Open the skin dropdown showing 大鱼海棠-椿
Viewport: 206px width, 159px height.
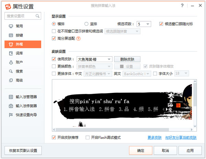coord(94,59)
